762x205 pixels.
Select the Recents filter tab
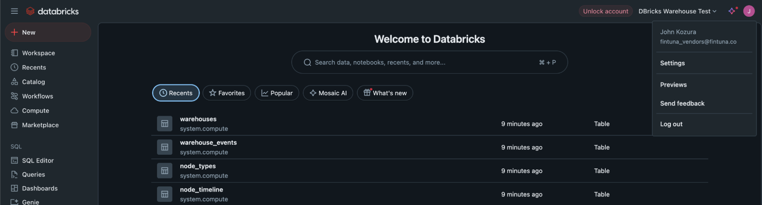[x=176, y=93]
